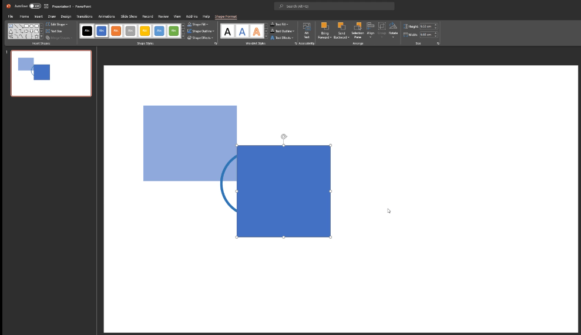Viewport: 581px width, 335px height.
Task: Open the Selection Pane
Action: [358, 31]
